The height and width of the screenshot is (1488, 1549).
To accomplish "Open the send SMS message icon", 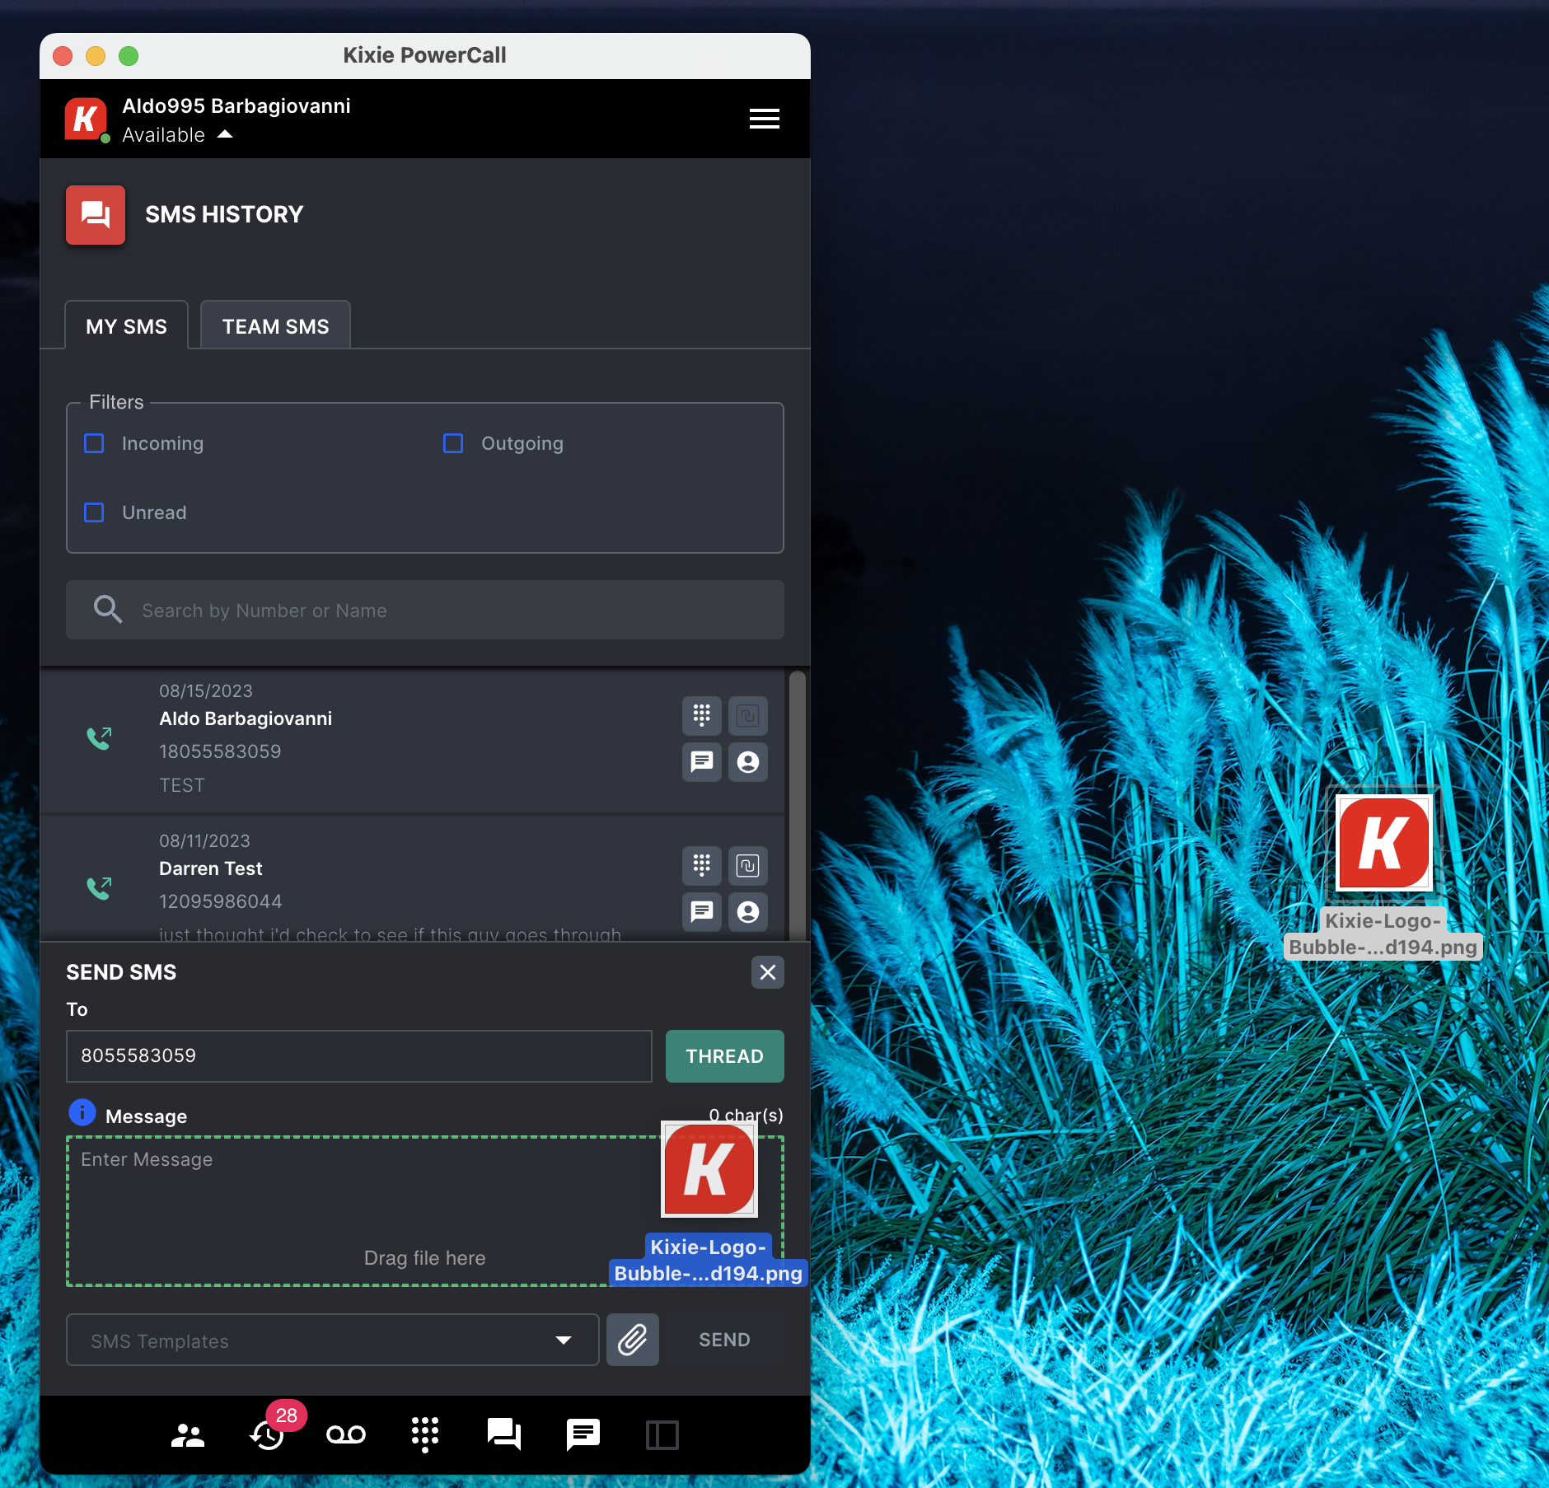I will [x=583, y=1435].
